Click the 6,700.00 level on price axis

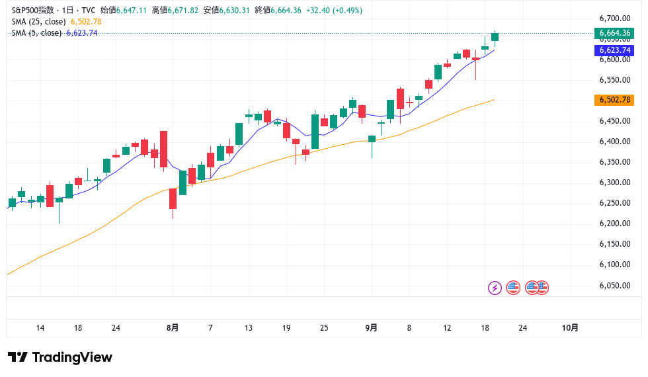pyautogui.click(x=613, y=19)
